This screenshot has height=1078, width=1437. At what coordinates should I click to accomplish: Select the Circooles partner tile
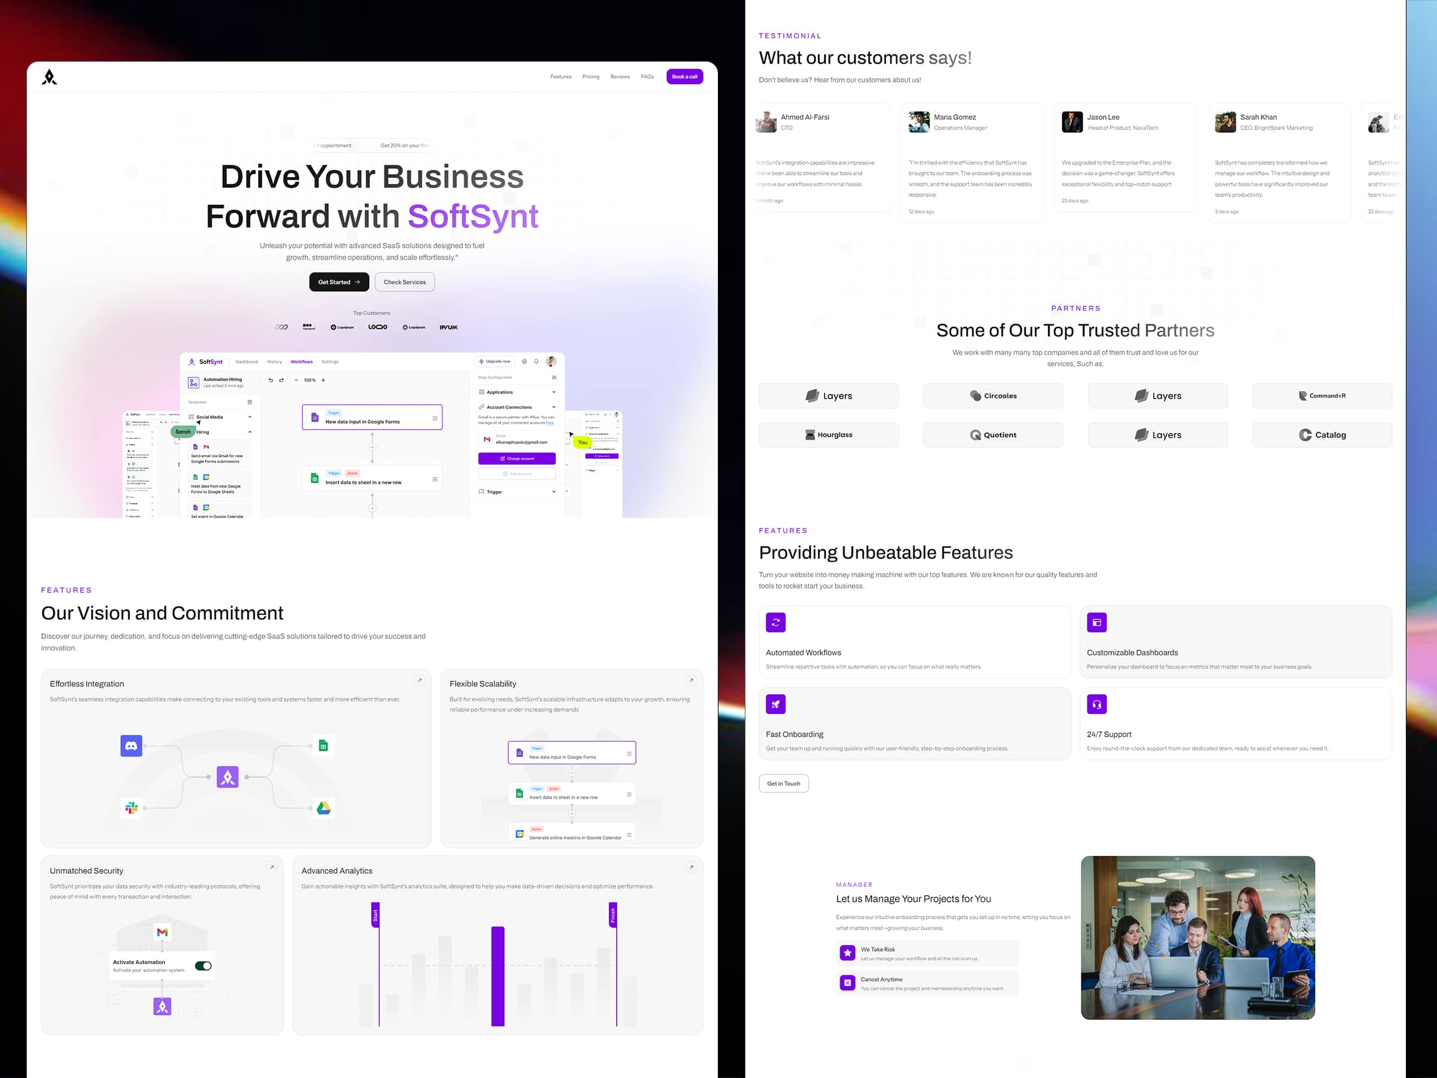(x=993, y=396)
